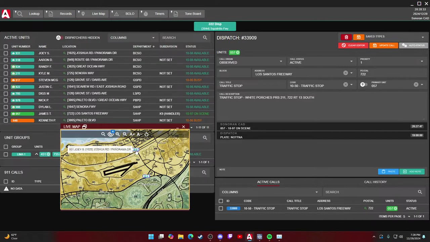Image resolution: width=430 pixels, height=242 pixels.
Task: Zoom out on the Live Map
Action: coord(125,134)
